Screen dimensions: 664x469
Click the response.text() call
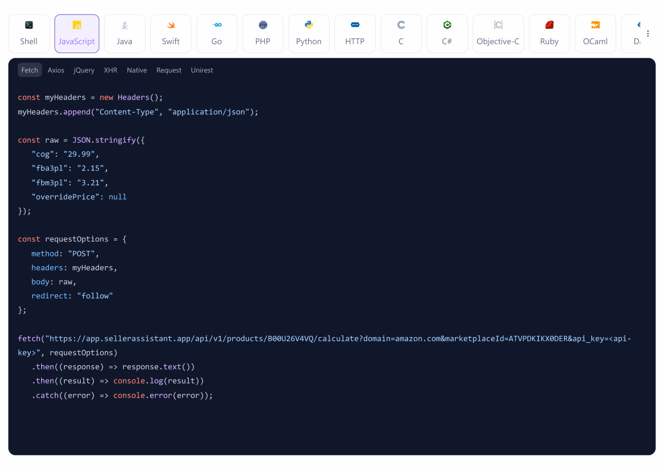156,366
